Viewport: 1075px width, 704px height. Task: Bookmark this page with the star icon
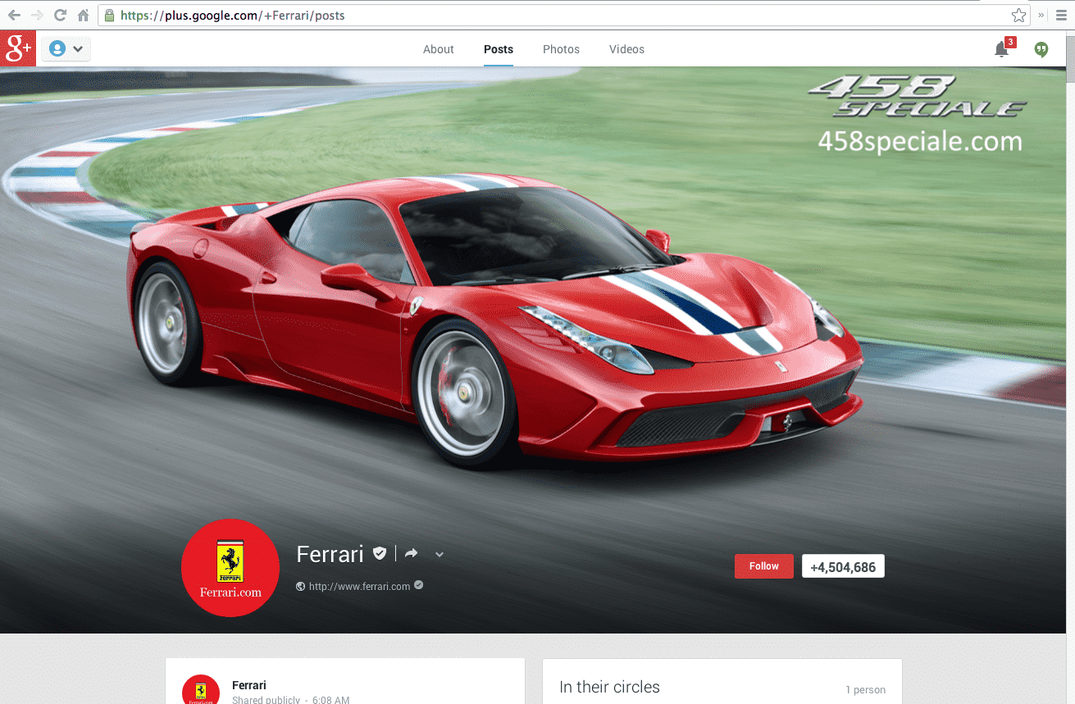[1018, 15]
